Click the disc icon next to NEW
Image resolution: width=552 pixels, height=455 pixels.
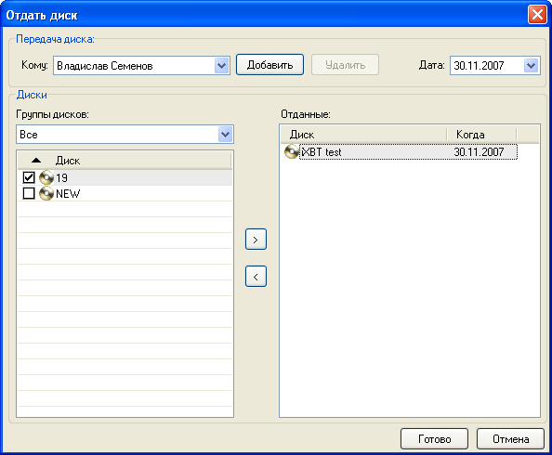pos(46,193)
